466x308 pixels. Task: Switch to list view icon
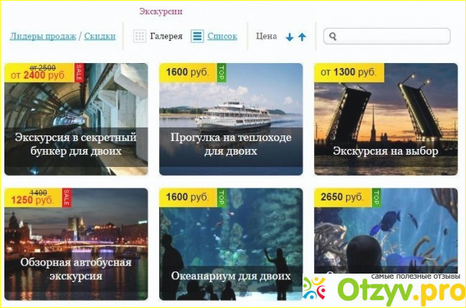point(197,37)
